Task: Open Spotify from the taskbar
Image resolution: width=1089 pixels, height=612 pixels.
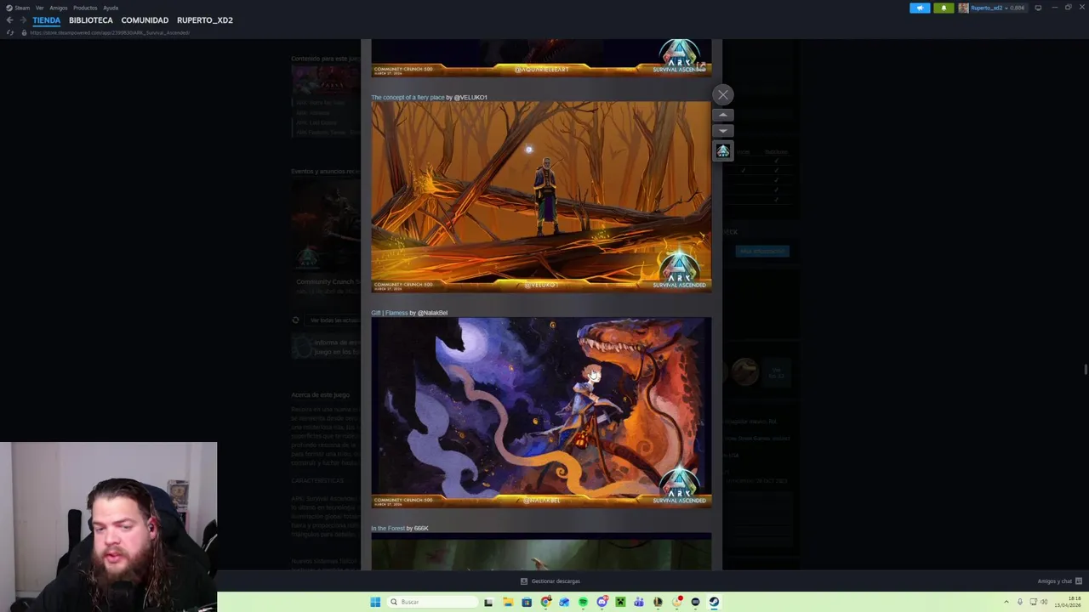Action: [x=583, y=602]
